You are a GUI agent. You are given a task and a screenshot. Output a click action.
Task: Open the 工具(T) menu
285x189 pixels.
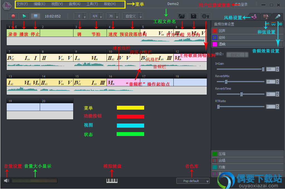point(92,4)
